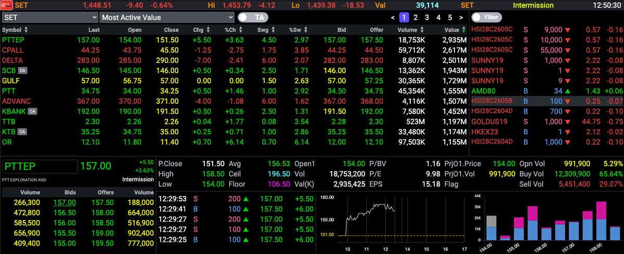This screenshot has height=254, width=624.
Task: Sort by Symbol column arrows
Action: 27,30
